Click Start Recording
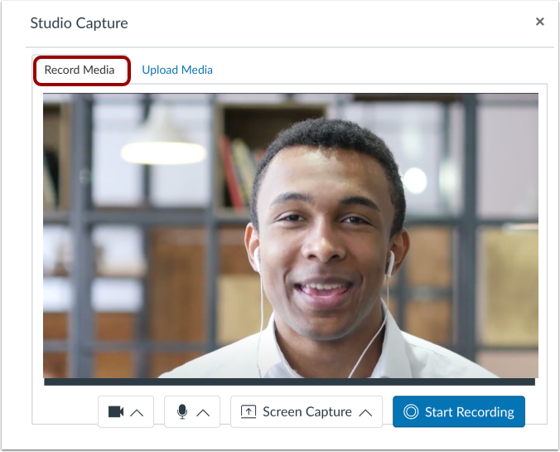560x452 pixels. tap(459, 411)
